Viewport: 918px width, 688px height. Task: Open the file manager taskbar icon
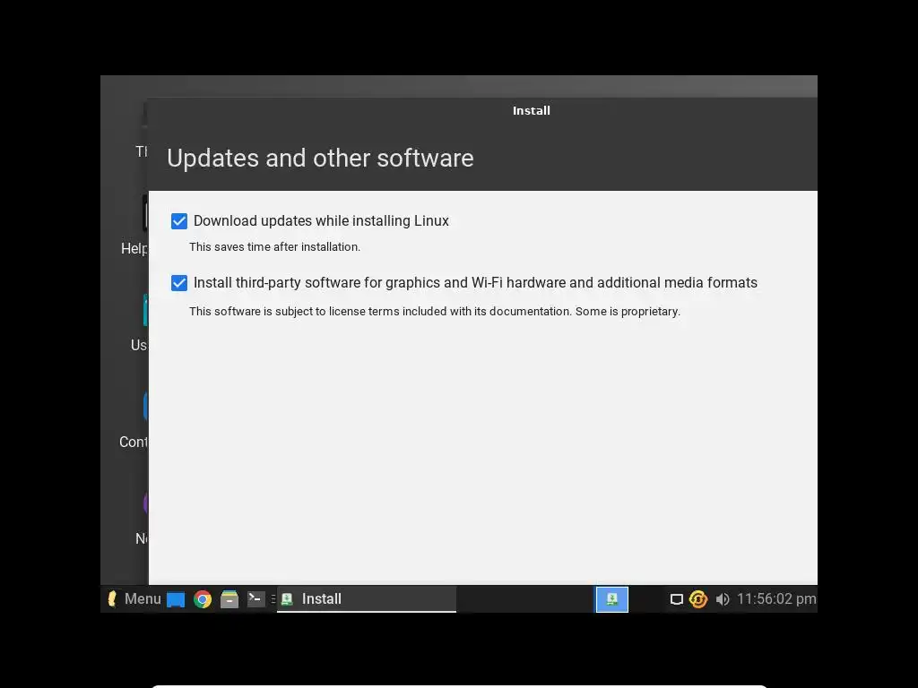click(229, 599)
